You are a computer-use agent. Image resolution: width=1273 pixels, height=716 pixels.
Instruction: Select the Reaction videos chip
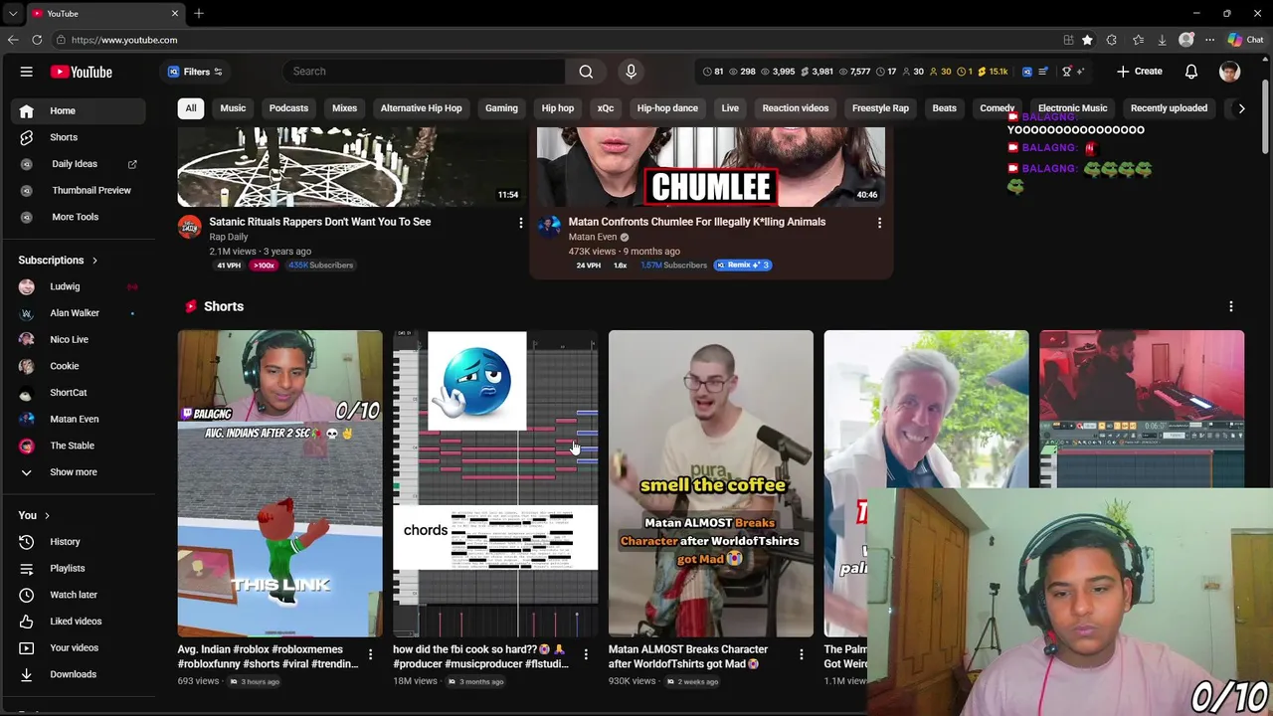click(796, 108)
